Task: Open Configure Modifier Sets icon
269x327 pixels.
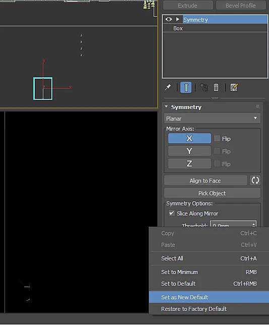Action: (x=234, y=87)
